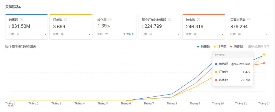This screenshot has height=112, width=275.
Task: Click help icon next to 访客数
Action: point(198,20)
